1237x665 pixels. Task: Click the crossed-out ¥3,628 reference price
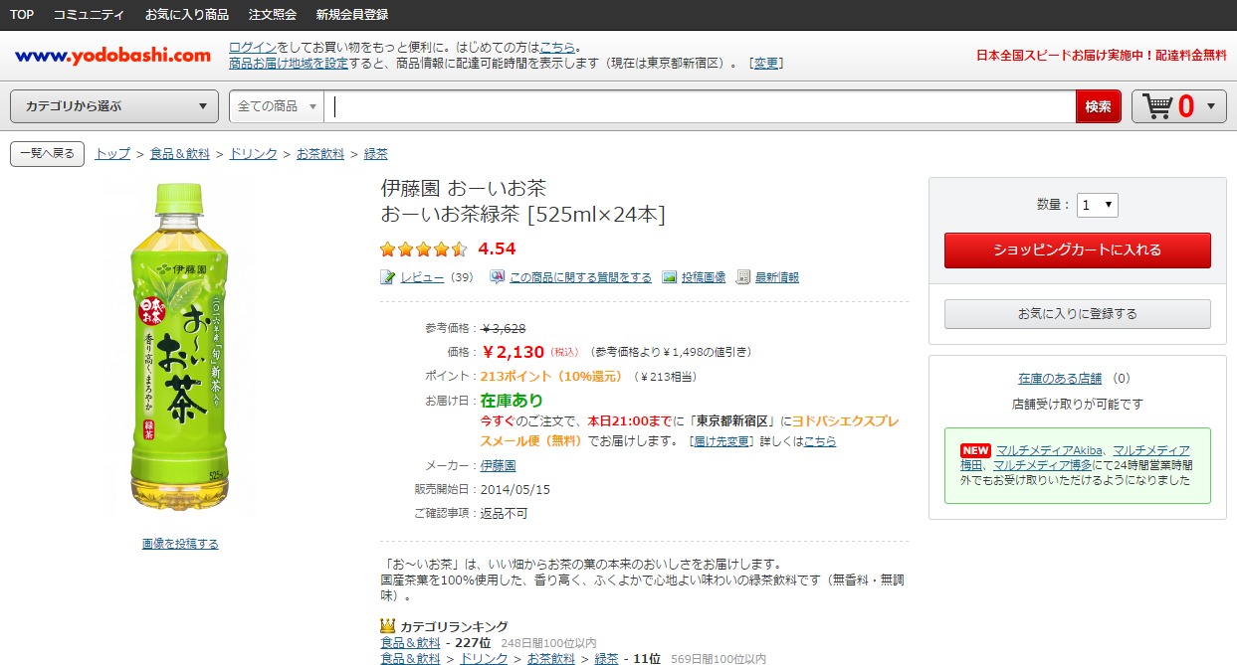pyautogui.click(x=504, y=328)
